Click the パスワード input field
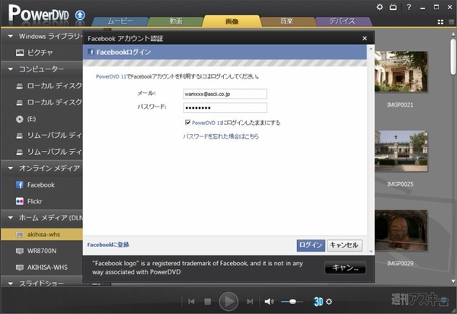 [x=225, y=107]
